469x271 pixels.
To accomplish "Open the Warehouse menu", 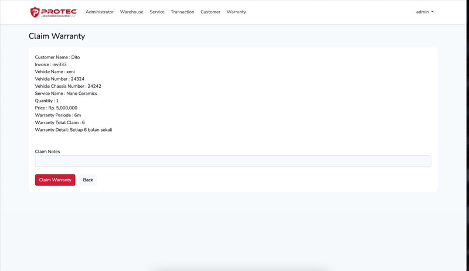I will click(131, 12).
